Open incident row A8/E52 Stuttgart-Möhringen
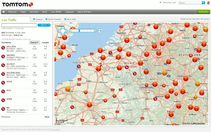 coord(26,58)
